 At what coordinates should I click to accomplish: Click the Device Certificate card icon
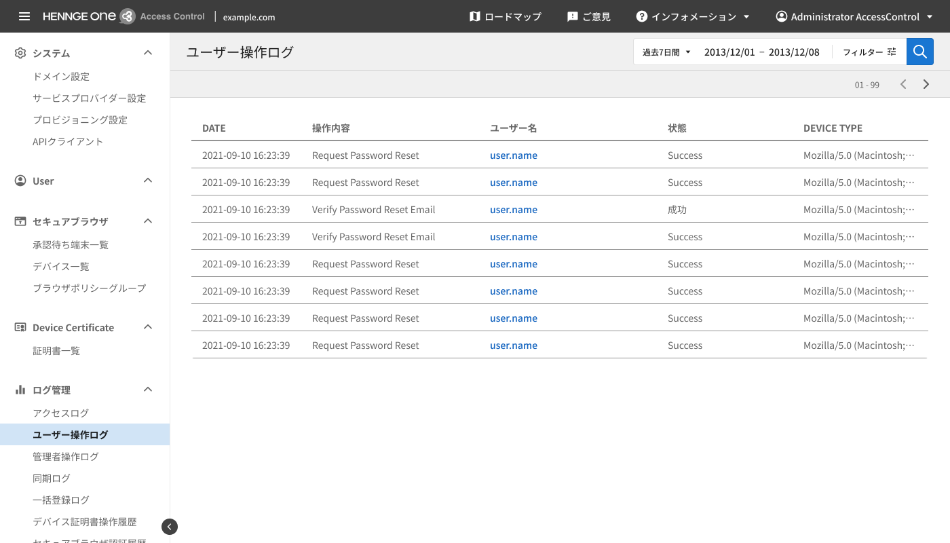[x=20, y=327]
